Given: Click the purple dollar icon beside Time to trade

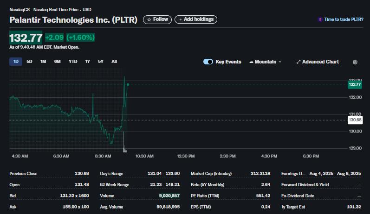Looking at the screenshot, I should point(320,19).
